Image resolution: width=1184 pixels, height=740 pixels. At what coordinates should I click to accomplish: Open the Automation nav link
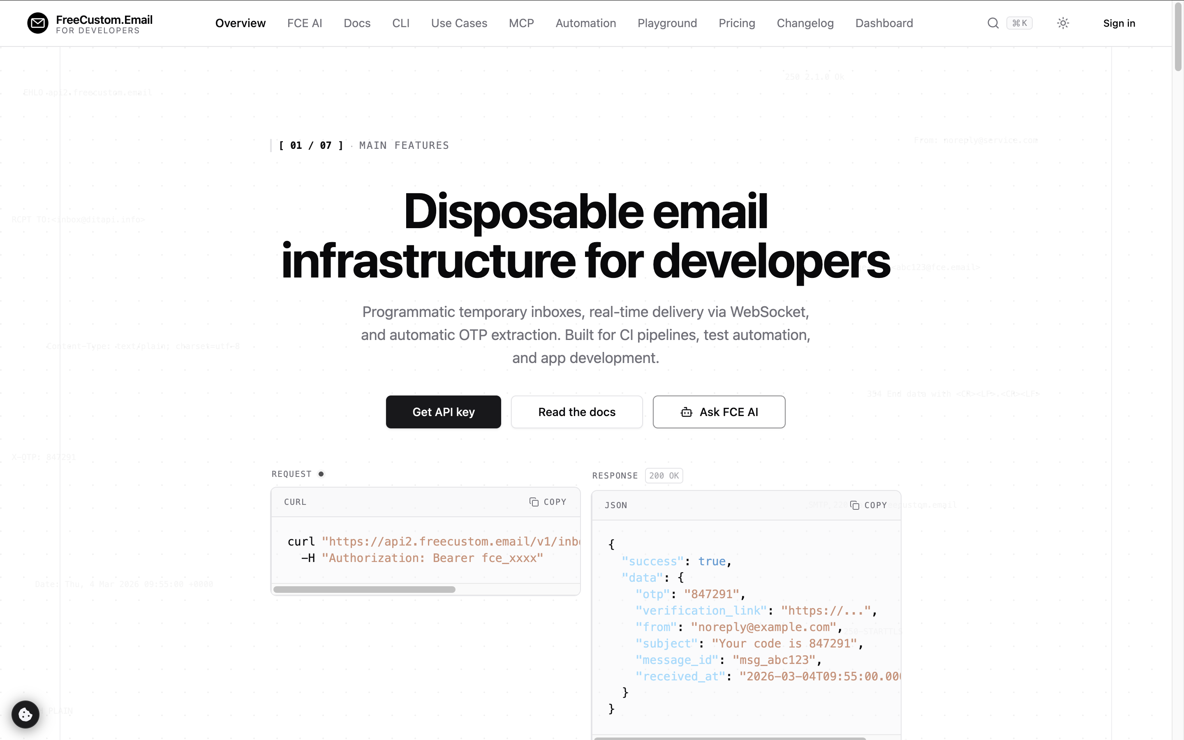[x=586, y=23]
